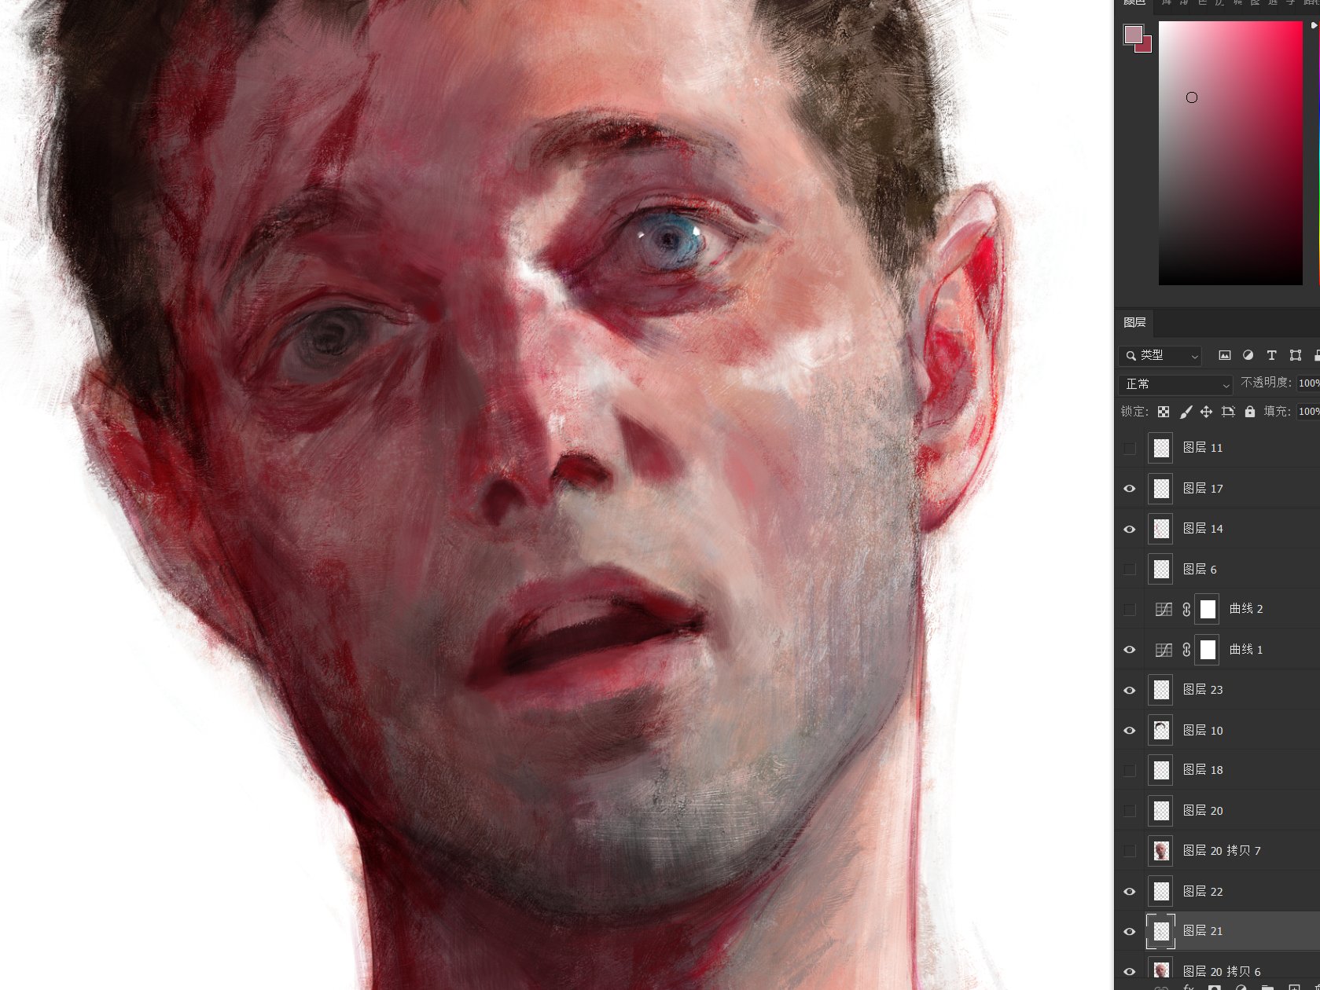
Task: Select layer named 图层 20 拷贝 7
Action: pos(1222,851)
